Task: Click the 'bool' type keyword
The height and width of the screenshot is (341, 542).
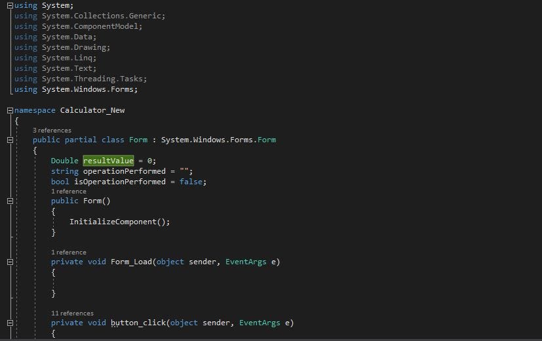Action: click(60, 182)
